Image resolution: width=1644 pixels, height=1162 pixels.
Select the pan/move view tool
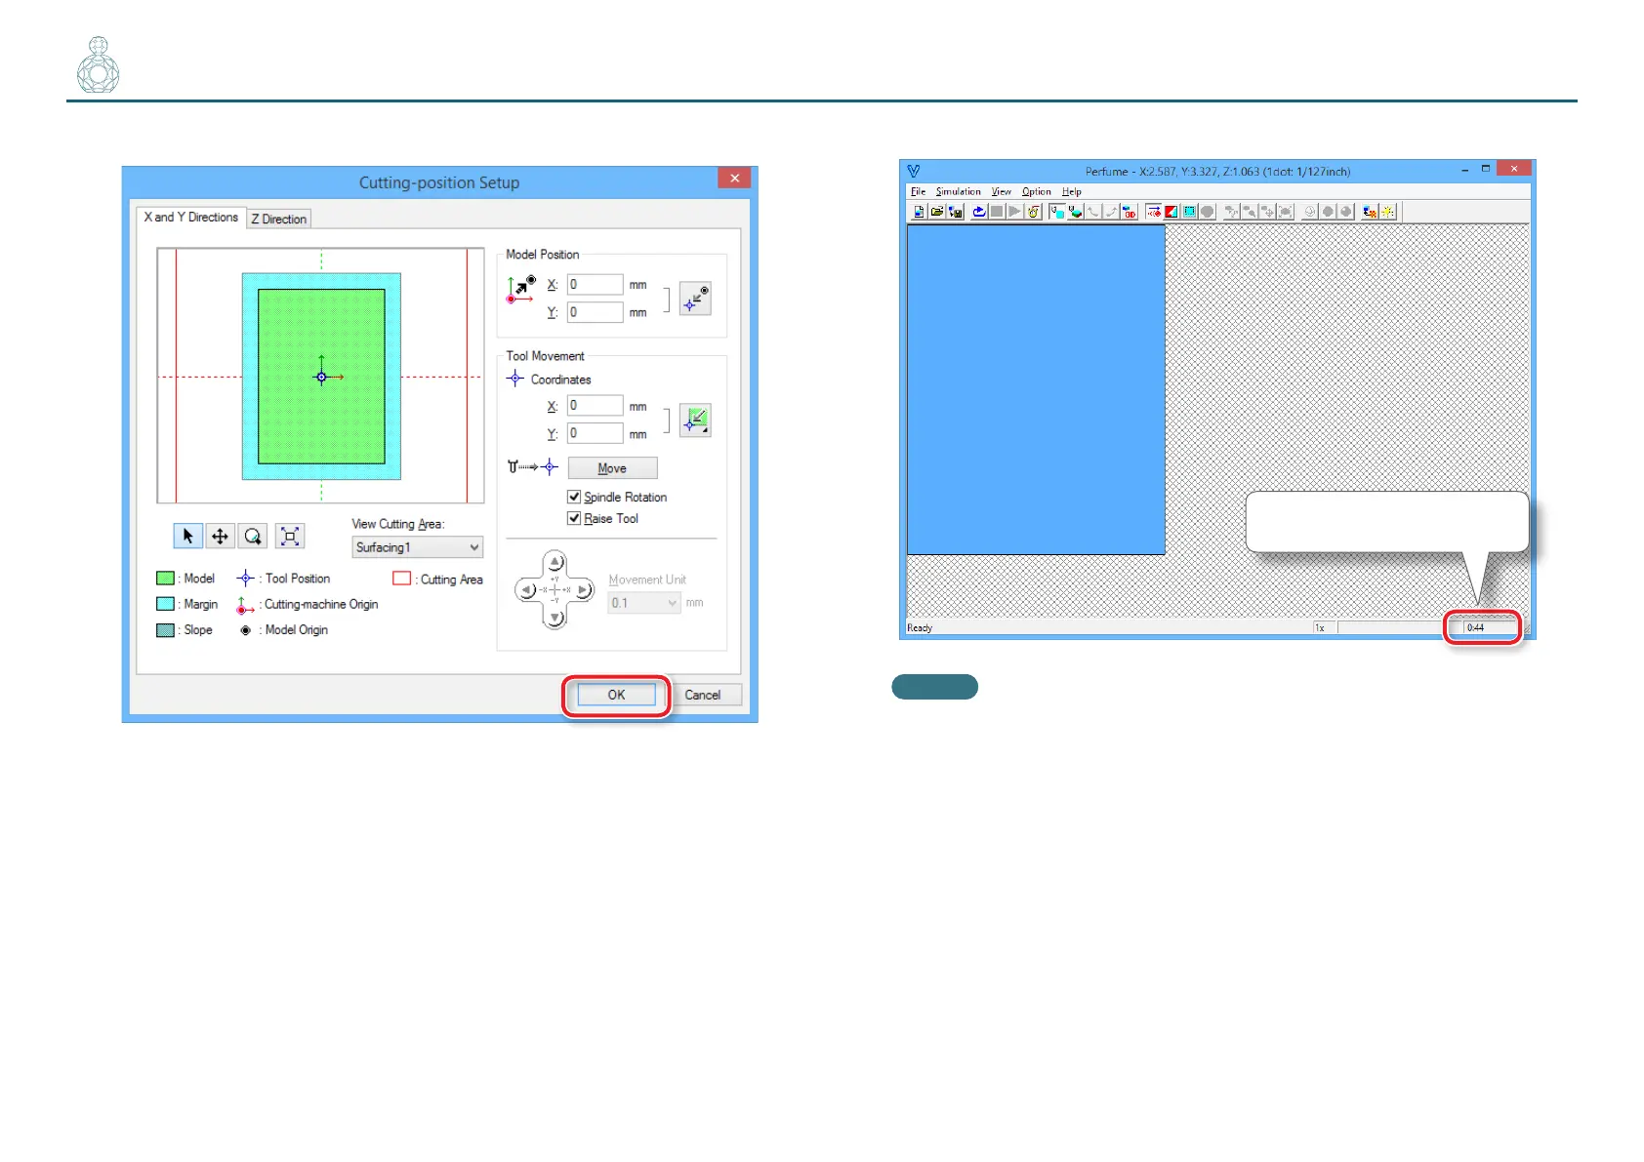click(x=221, y=536)
